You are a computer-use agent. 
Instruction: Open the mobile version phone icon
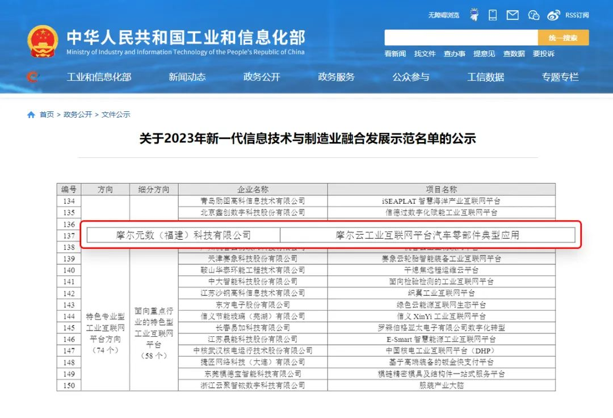pyautogui.click(x=493, y=15)
